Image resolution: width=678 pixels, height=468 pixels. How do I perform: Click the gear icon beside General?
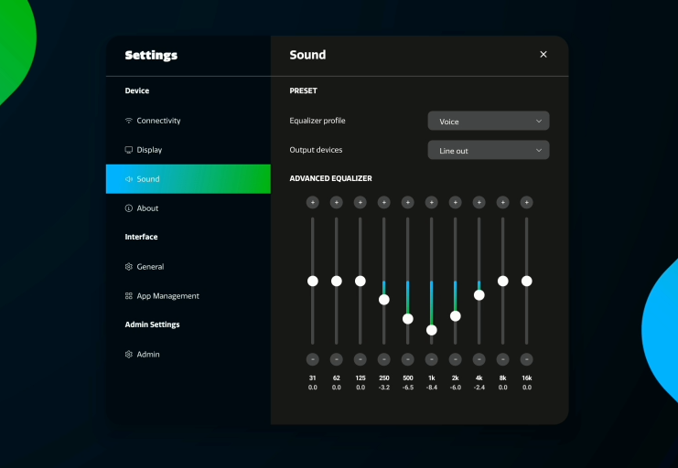128,267
